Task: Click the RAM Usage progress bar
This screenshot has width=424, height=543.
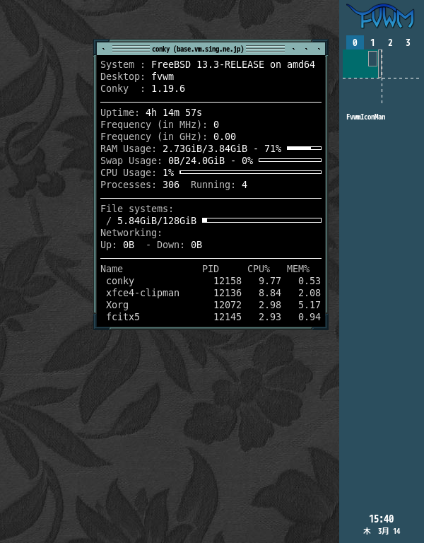Action: 304,148
